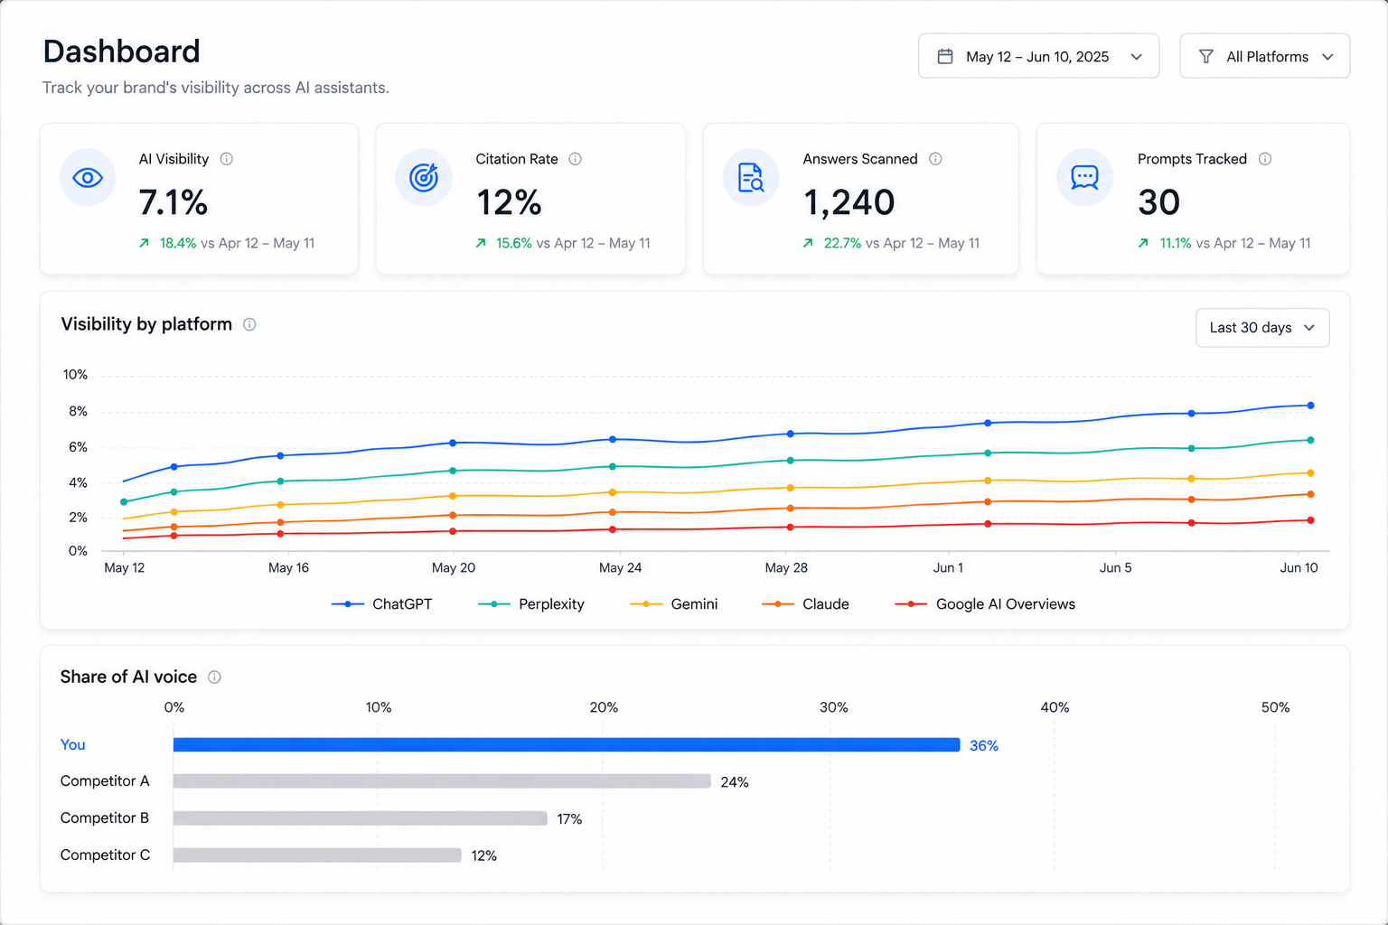Click the 30 Prompts Tracked value
Viewport: 1388px width, 925px height.
[x=1158, y=202]
